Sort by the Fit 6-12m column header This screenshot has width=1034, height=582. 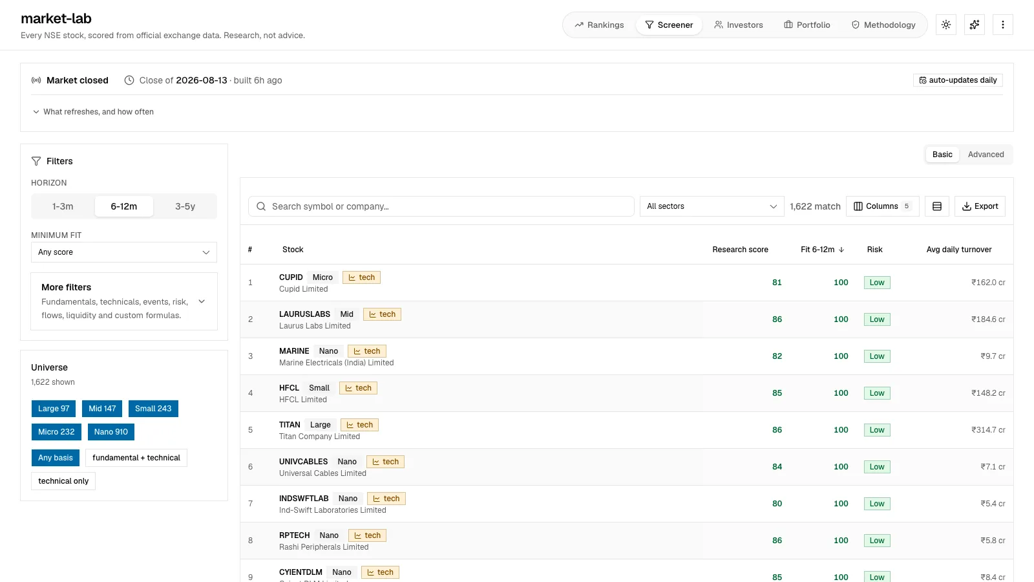tap(823, 250)
